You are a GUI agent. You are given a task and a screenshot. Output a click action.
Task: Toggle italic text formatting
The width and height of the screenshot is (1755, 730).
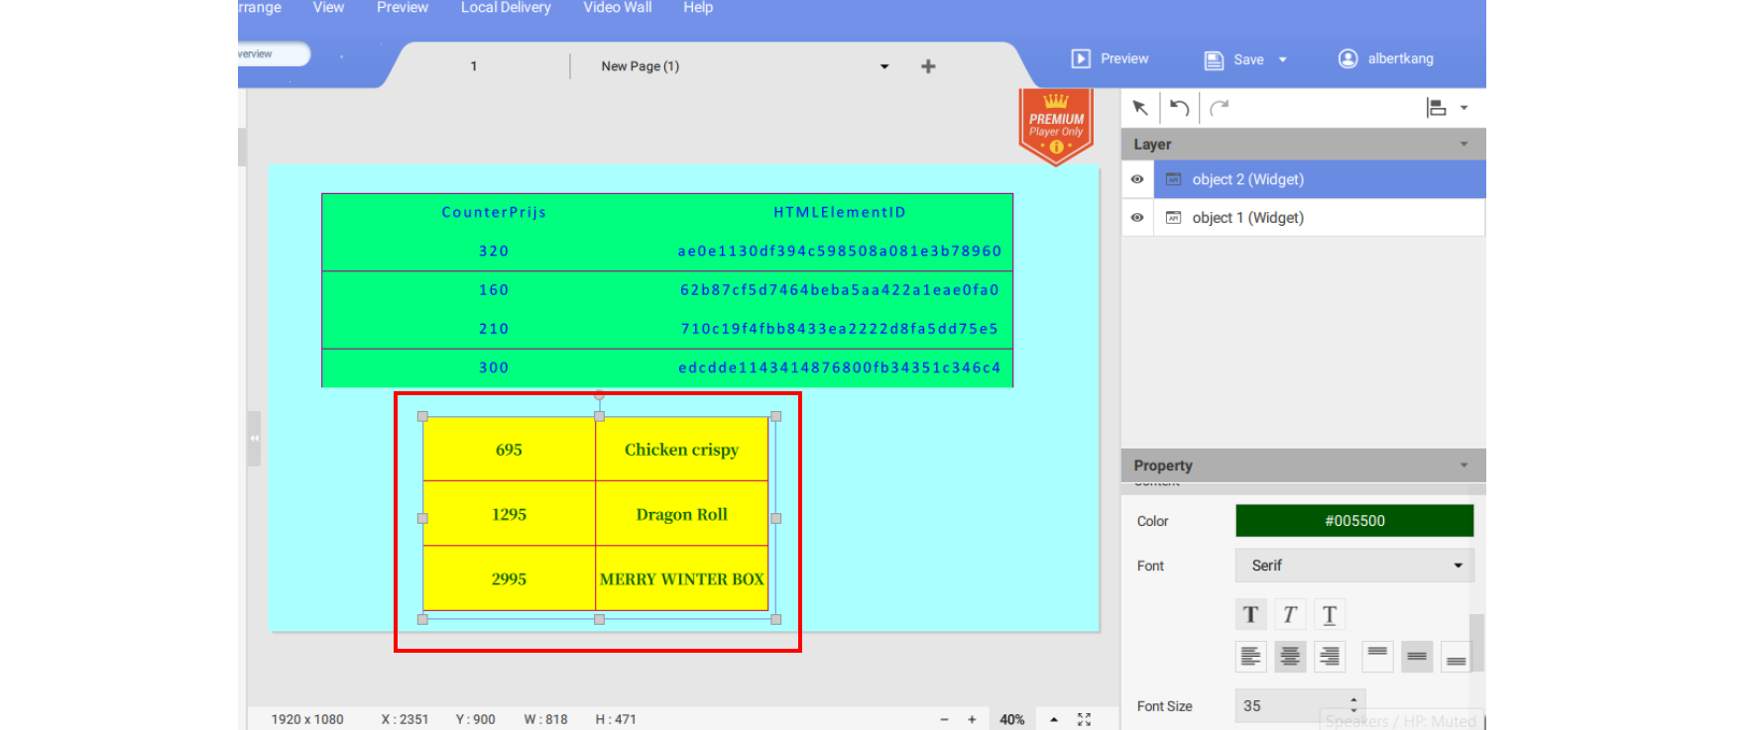pos(1290,615)
